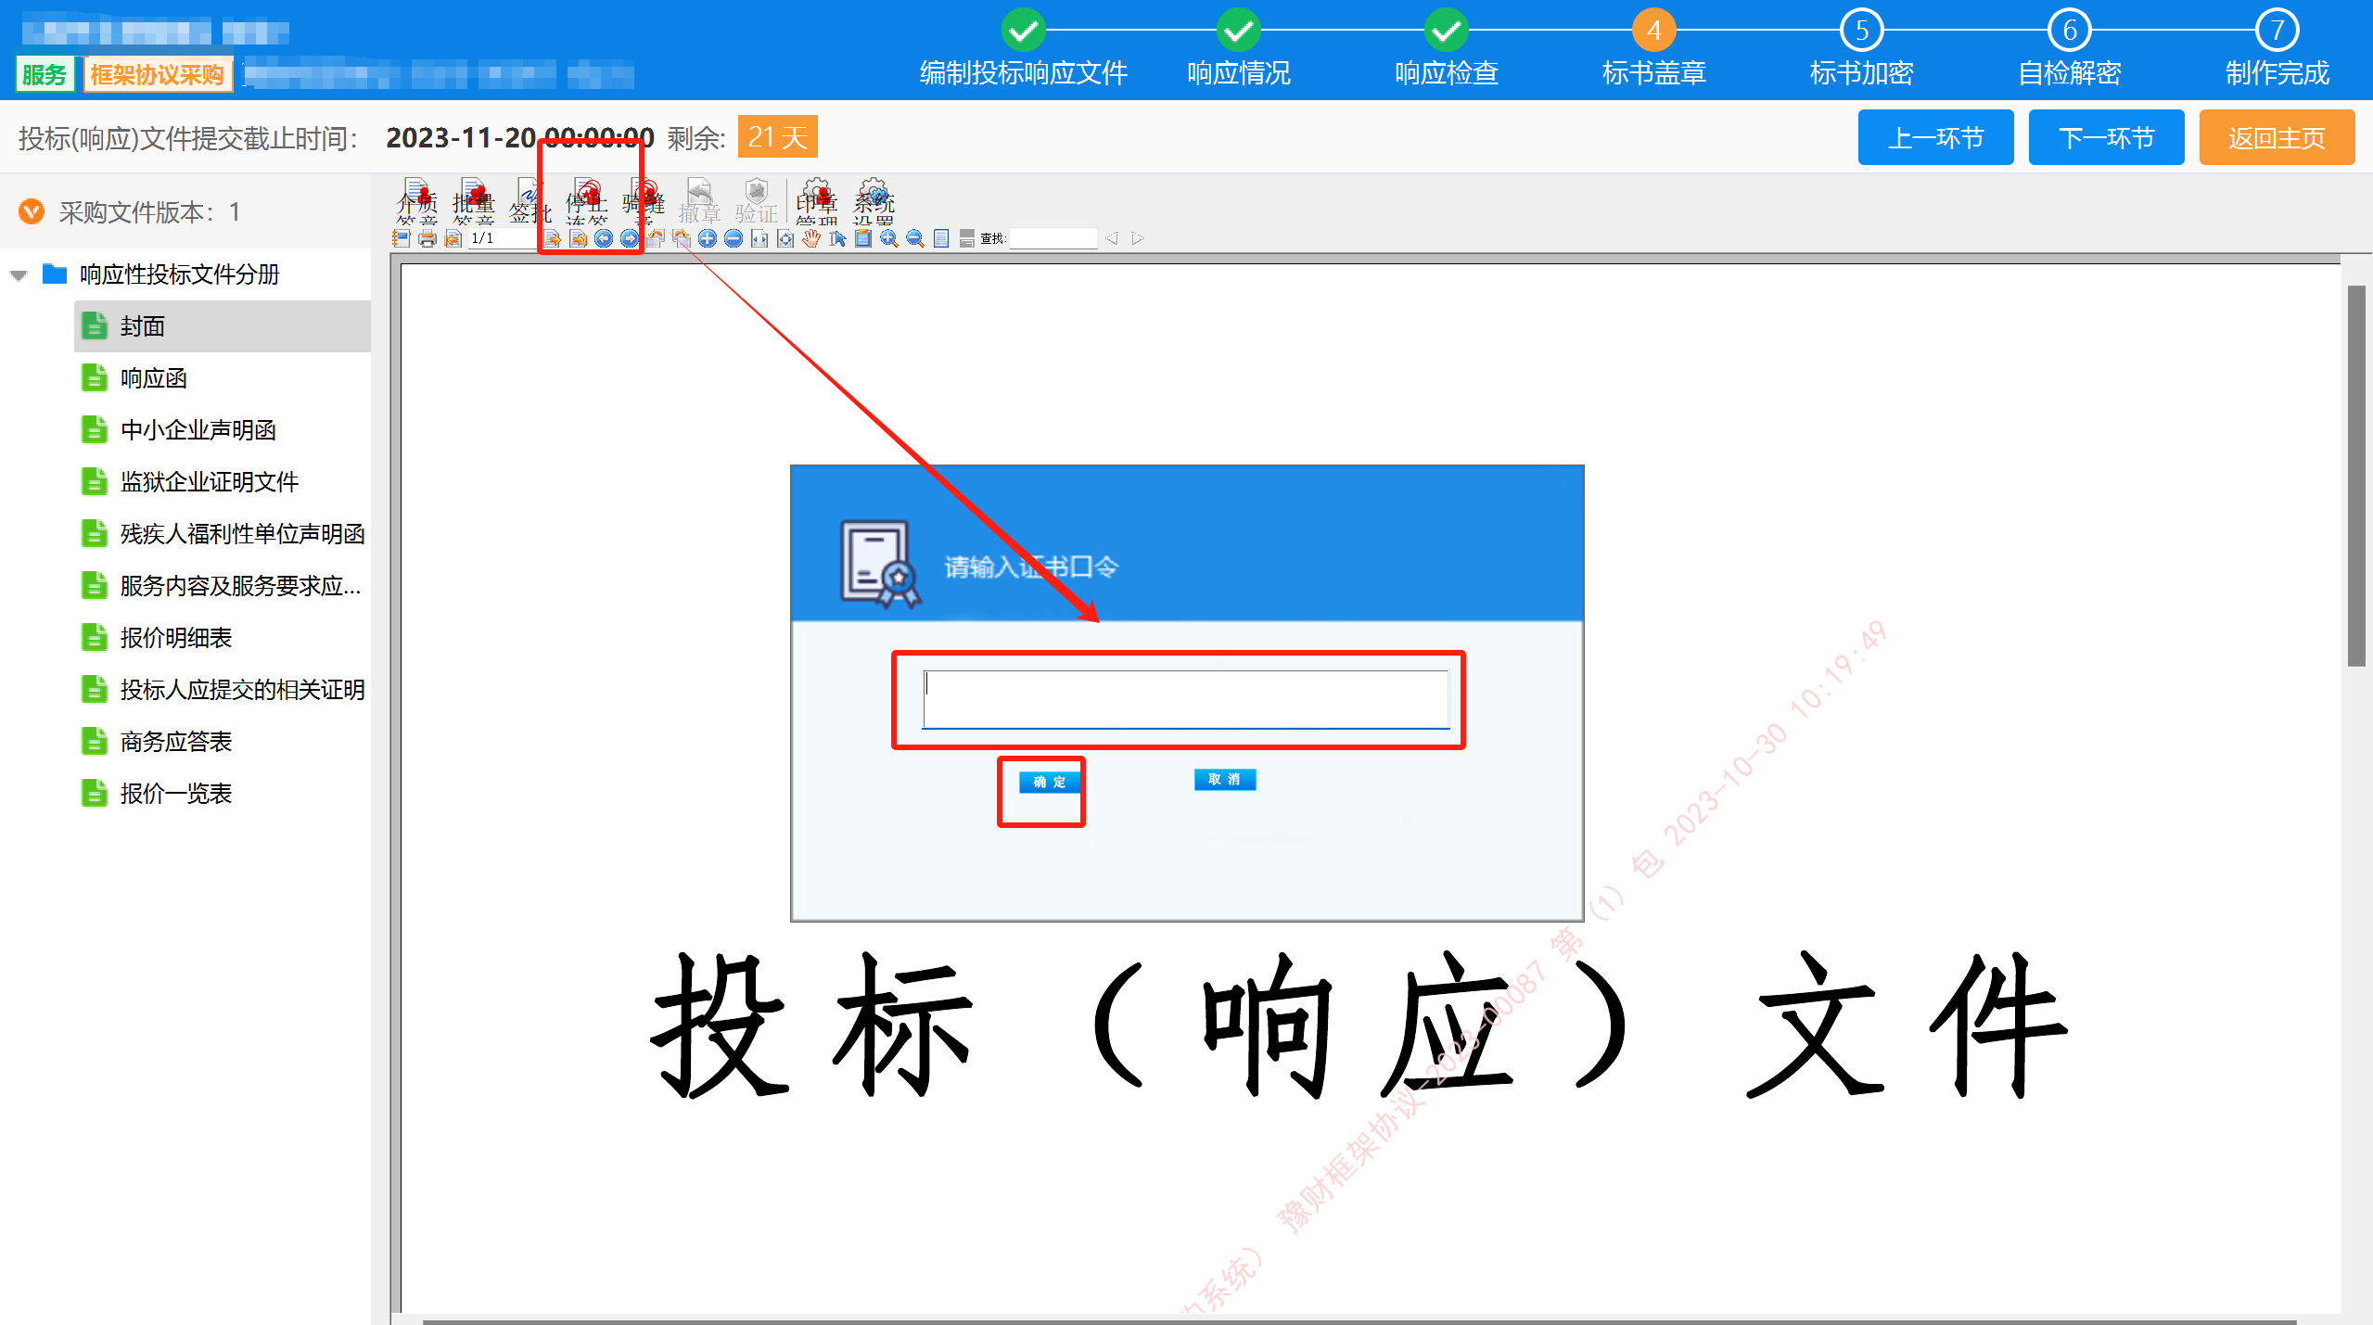Screen dimensions: 2373x1325
Task: Click the 介质签章 stamp icon
Action: tap(417, 201)
